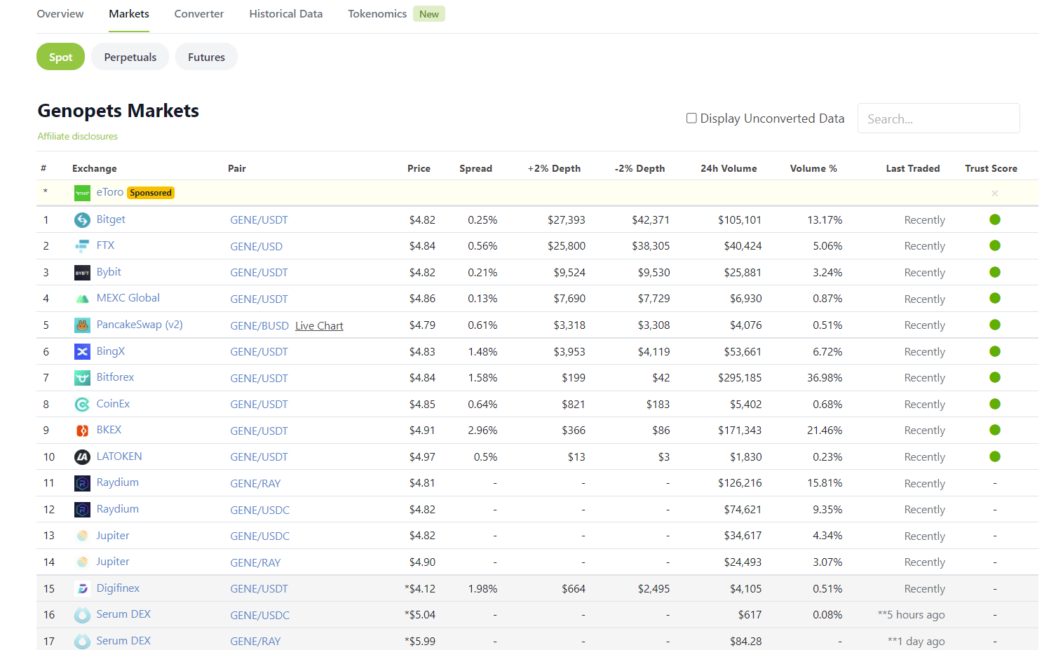This screenshot has width=1063, height=650.
Task: Click the Digifinex exchange logo icon
Action: pyautogui.click(x=82, y=589)
